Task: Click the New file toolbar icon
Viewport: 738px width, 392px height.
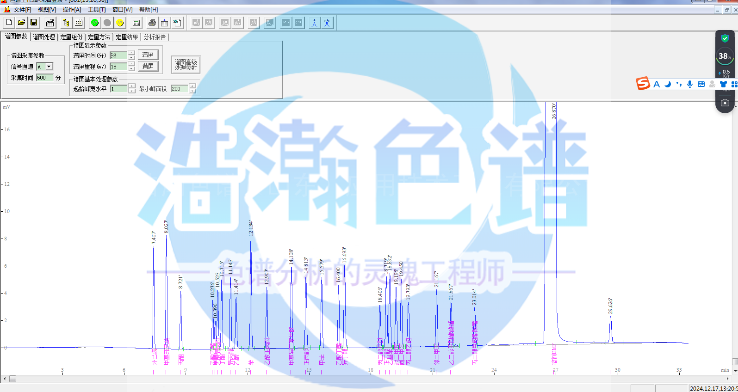Action: point(9,22)
